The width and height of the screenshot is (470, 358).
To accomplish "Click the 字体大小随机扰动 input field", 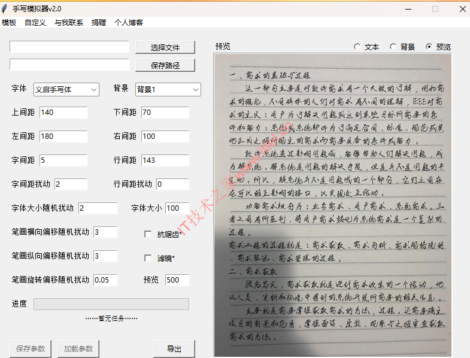I will pyautogui.click(x=98, y=208).
